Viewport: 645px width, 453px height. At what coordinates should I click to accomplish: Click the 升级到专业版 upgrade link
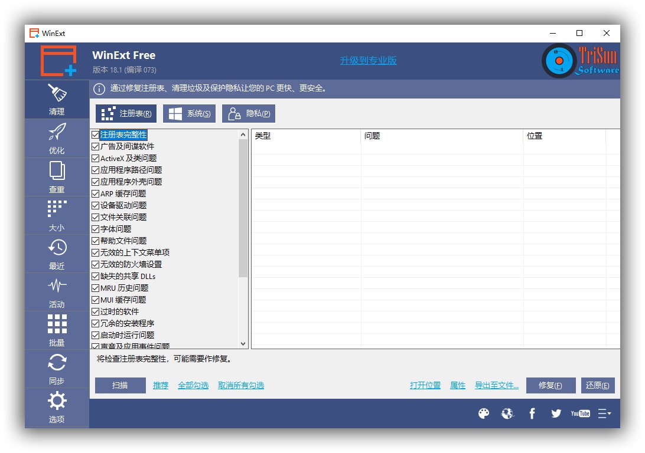(x=369, y=61)
